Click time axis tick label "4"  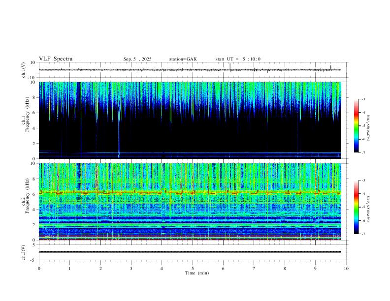[x=162, y=269]
